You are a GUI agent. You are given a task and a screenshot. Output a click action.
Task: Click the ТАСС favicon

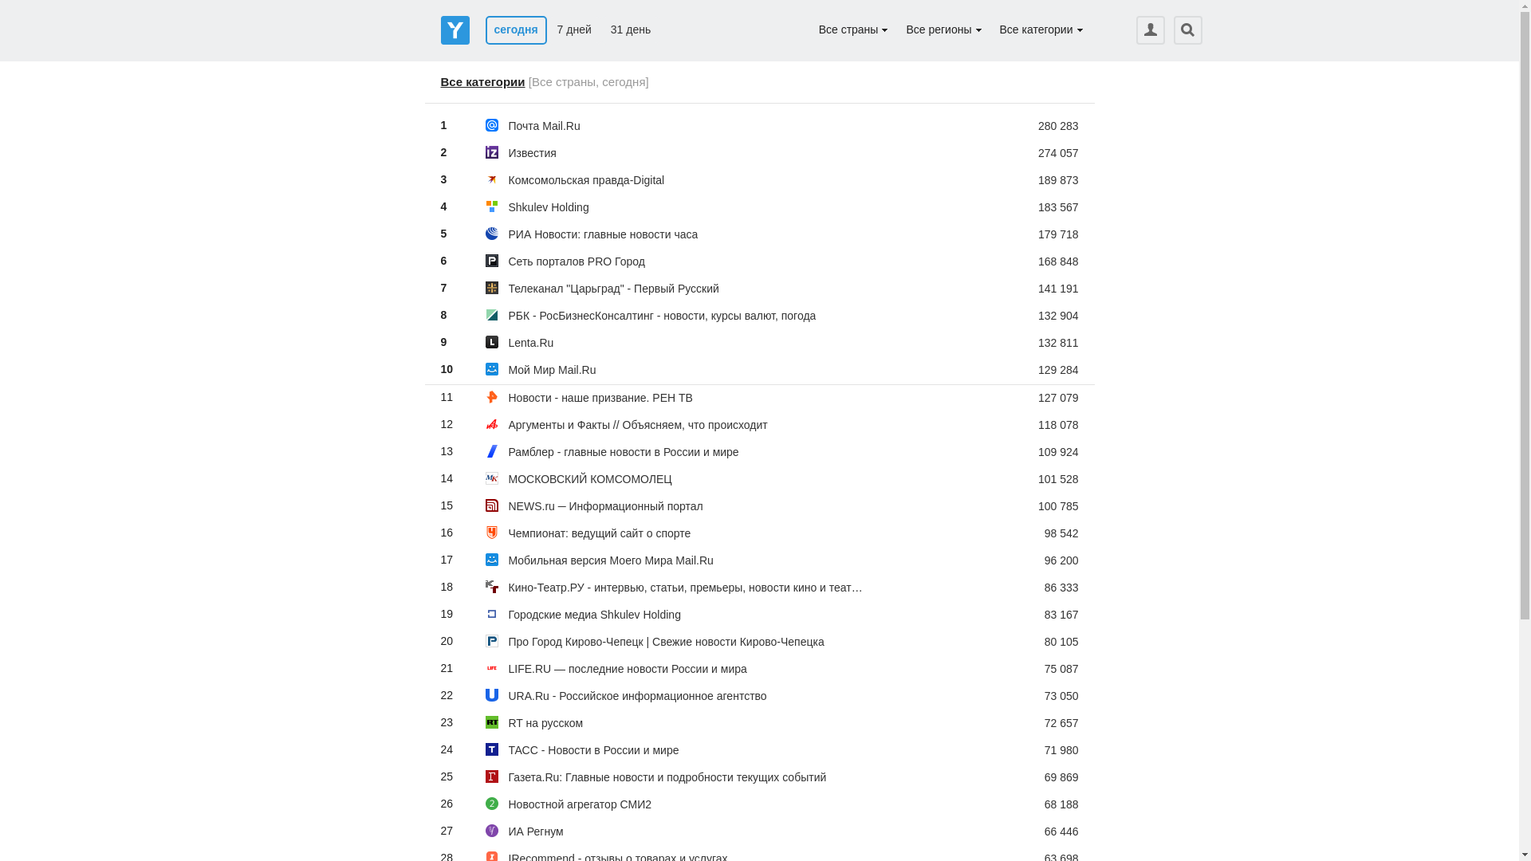click(x=492, y=750)
